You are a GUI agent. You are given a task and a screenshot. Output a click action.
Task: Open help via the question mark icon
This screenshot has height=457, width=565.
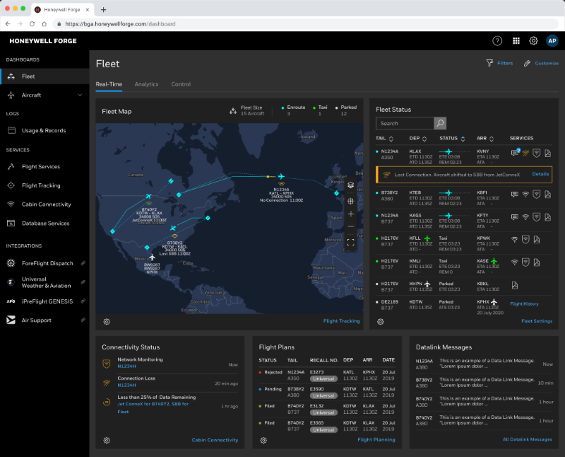point(497,41)
